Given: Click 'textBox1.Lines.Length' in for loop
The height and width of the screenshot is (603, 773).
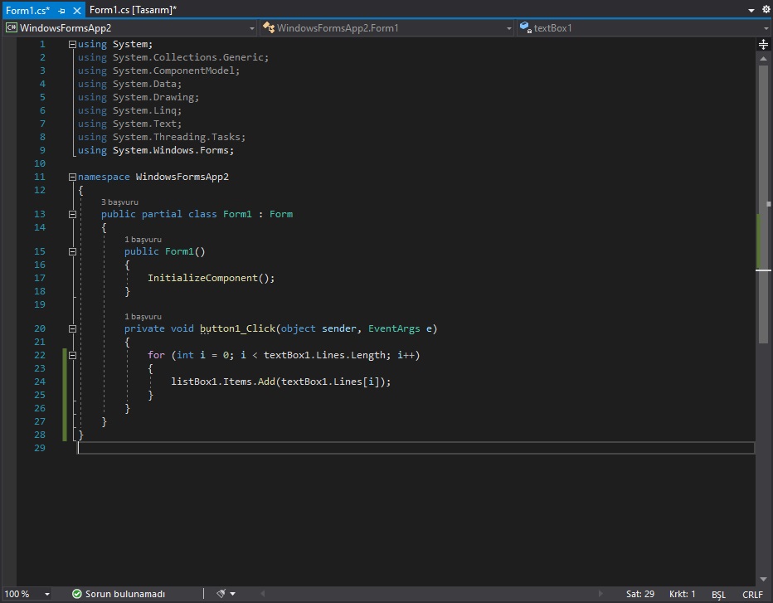Looking at the screenshot, I should [x=324, y=355].
